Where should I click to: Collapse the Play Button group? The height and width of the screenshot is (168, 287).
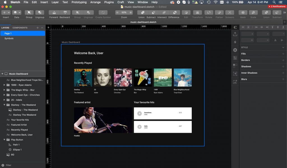[x=4, y=140]
